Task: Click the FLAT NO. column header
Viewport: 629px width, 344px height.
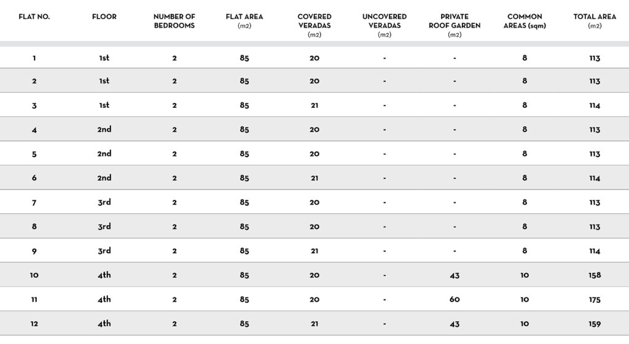Action: (x=34, y=17)
